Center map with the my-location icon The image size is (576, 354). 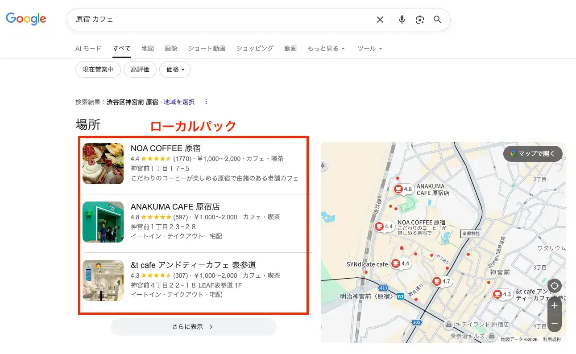point(554,286)
